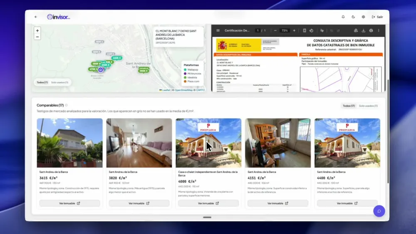
Task: Rotate the PDF counterclockwise
Action: point(312,30)
